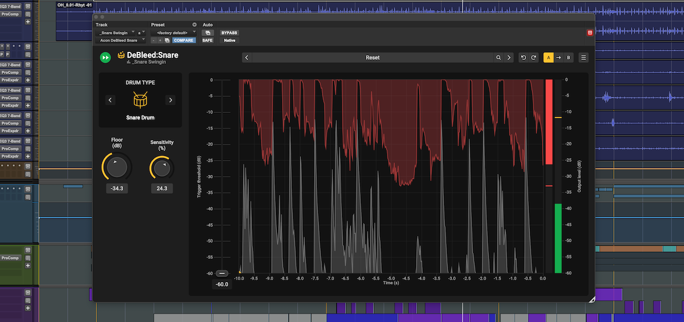Open the preset search magnifier
The height and width of the screenshot is (322, 684).
click(x=499, y=58)
